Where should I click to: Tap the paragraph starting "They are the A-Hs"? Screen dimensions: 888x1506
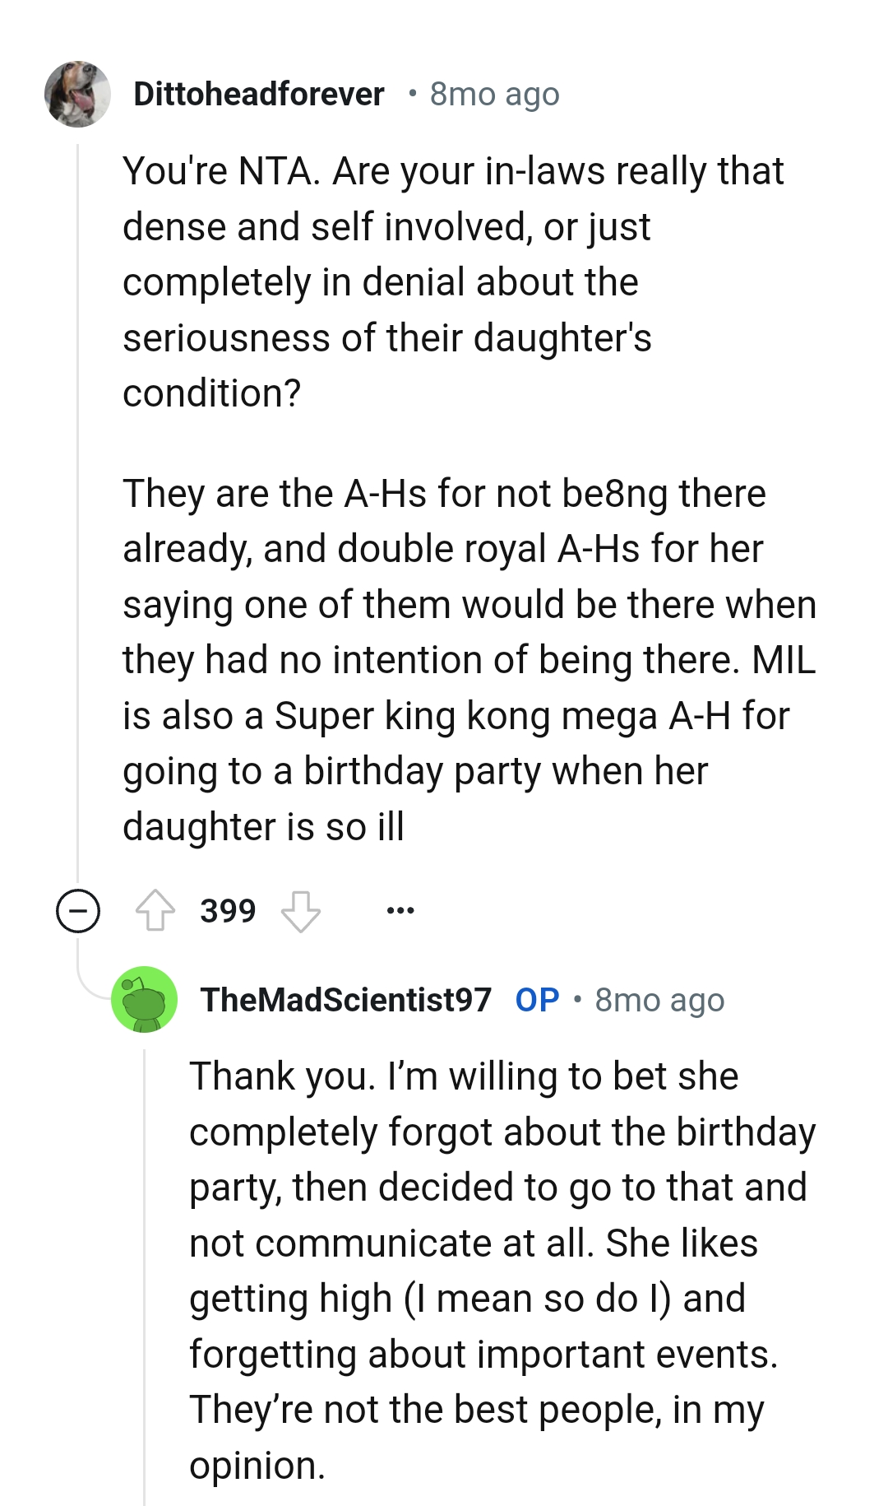click(x=469, y=659)
